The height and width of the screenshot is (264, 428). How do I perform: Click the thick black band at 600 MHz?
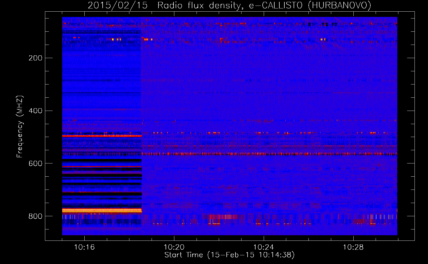pyautogui.click(x=102, y=160)
